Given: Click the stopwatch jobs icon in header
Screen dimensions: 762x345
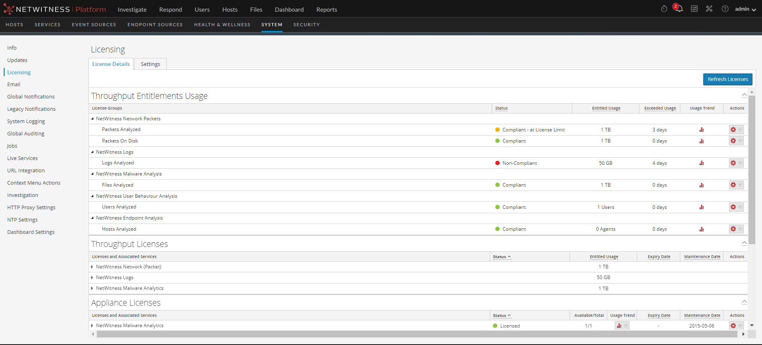Looking at the screenshot, I should coord(664,9).
